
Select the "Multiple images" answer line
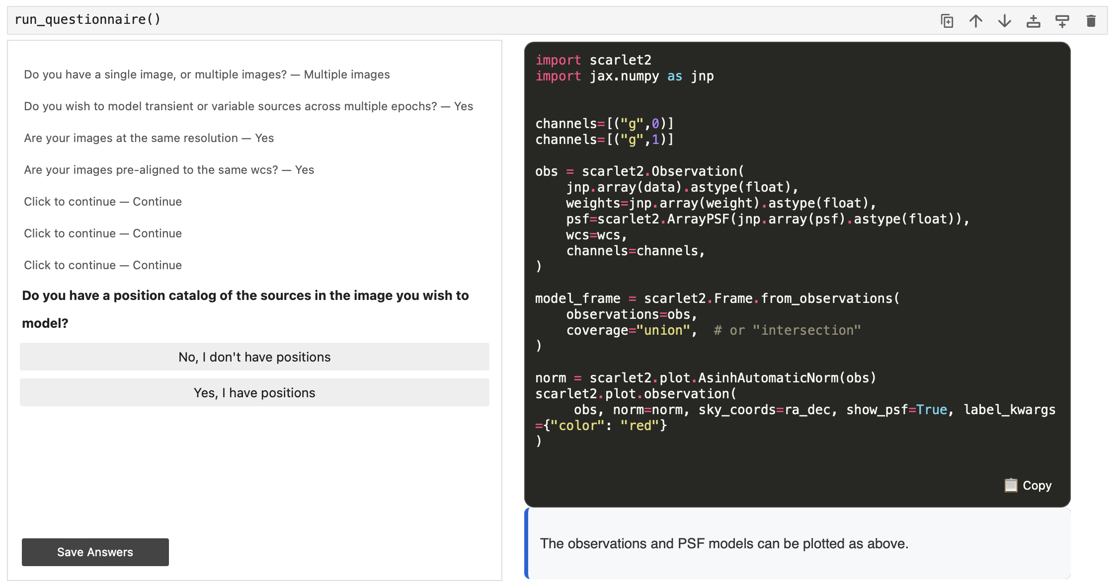tap(207, 74)
